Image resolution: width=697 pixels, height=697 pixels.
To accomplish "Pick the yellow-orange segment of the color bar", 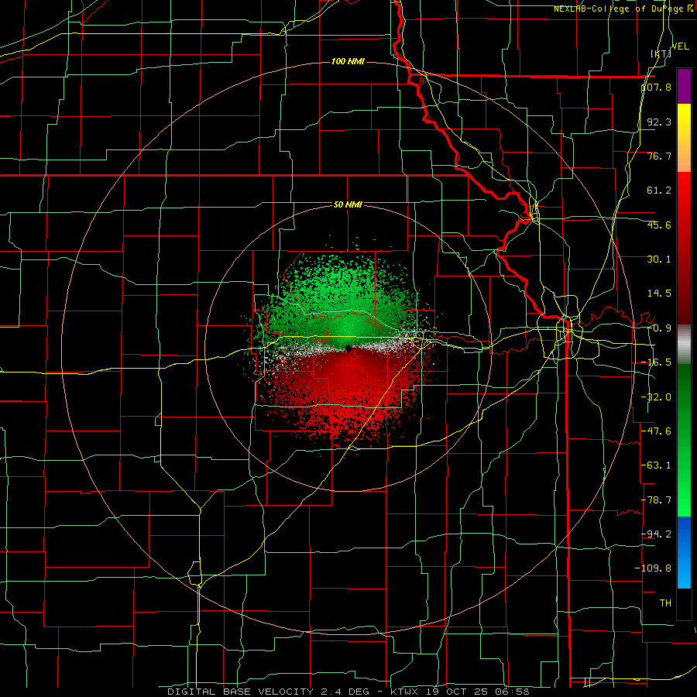I will [684, 138].
